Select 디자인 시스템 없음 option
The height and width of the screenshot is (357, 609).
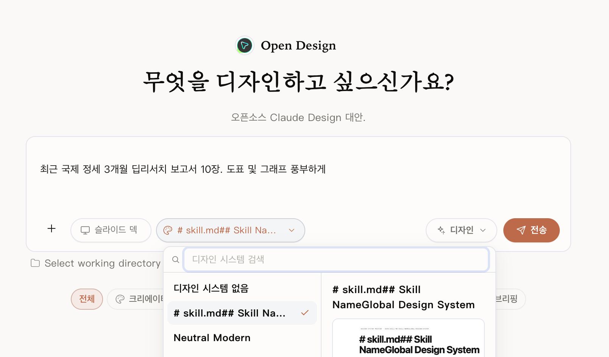tap(242, 288)
